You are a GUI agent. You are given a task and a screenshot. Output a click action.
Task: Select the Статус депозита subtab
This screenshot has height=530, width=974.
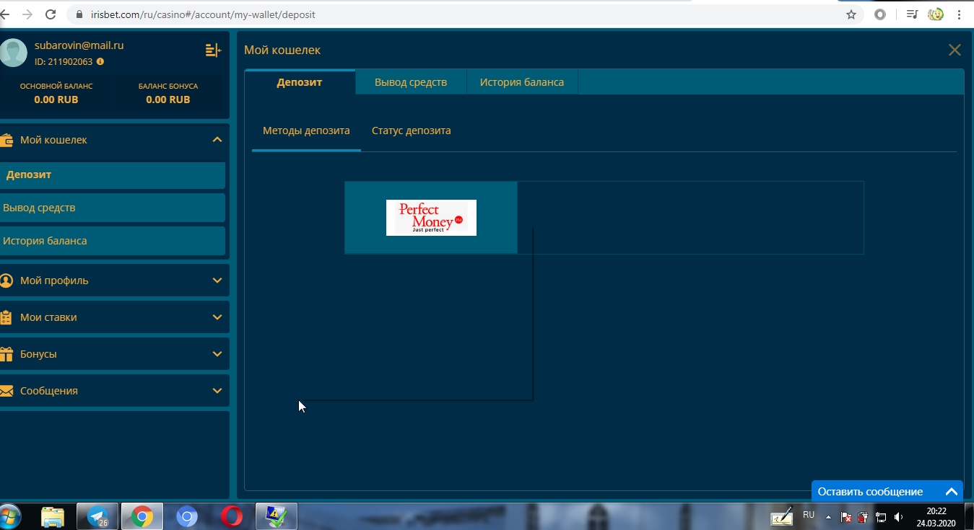[x=412, y=131]
